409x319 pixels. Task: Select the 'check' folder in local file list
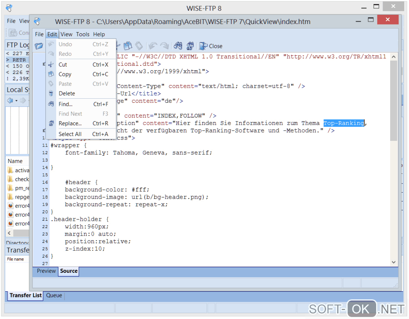tap(19, 179)
